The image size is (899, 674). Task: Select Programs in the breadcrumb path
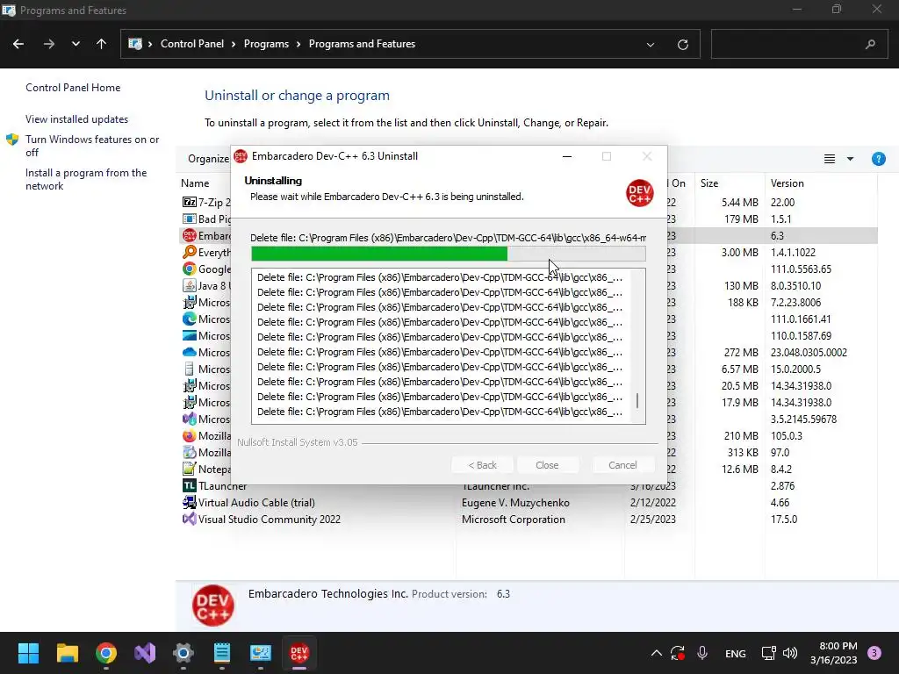click(266, 44)
